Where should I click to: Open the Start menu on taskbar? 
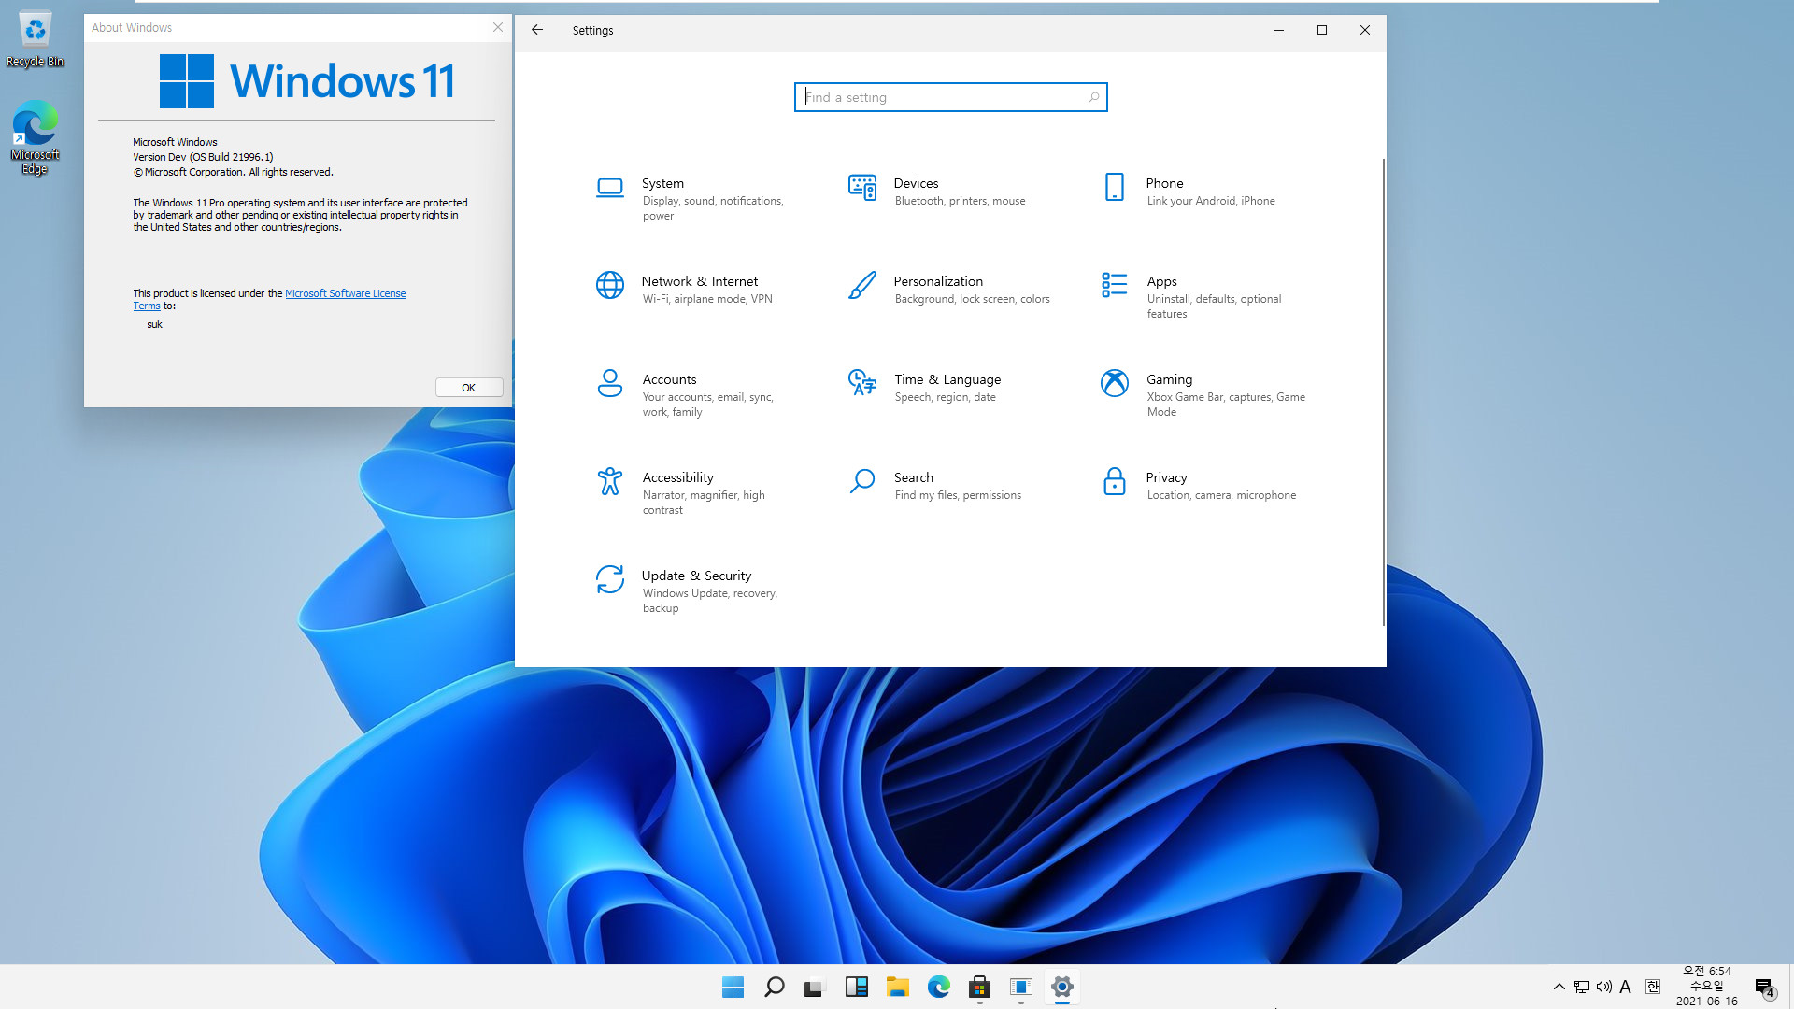pyautogui.click(x=733, y=987)
